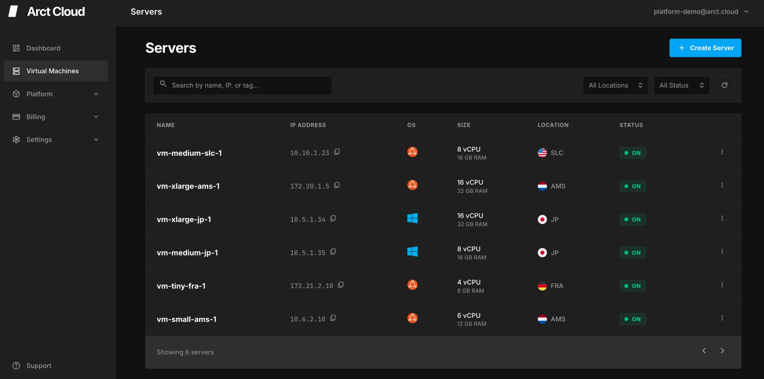Copy IP address 172.20.1.5
Image resolution: width=764 pixels, height=379 pixels.
[337, 185]
